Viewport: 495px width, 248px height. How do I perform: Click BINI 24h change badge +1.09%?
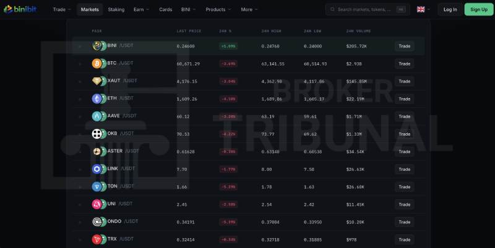[x=228, y=46]
